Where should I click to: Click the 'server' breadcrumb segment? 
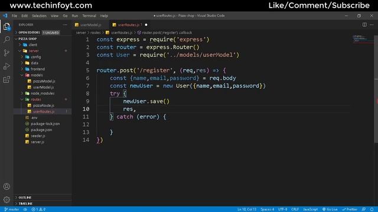[x=81, y=32]
